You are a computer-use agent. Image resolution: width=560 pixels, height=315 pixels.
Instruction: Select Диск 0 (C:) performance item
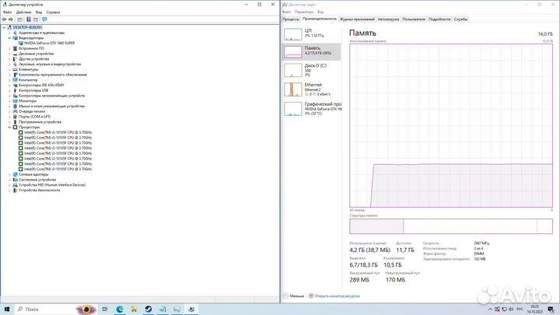[311, 70]
